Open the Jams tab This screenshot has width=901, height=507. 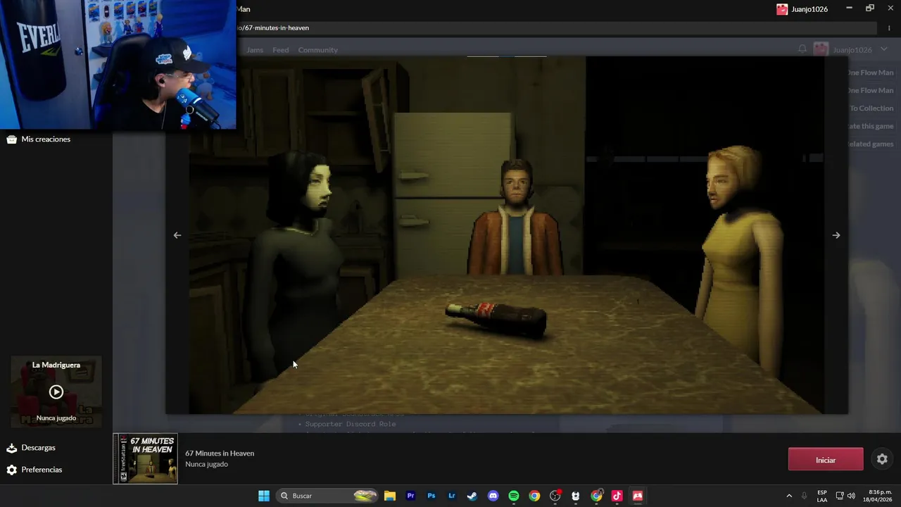click(x=255, y=50)
